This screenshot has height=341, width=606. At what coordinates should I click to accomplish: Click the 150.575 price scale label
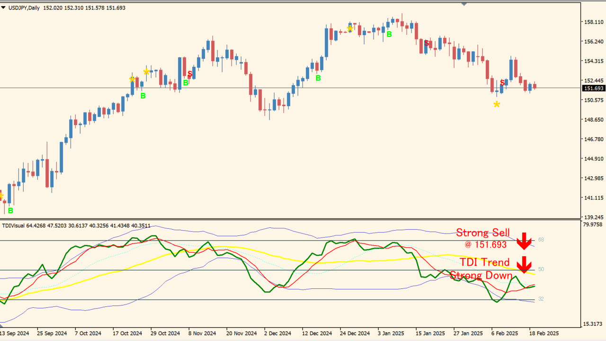[x=594, y=100]
